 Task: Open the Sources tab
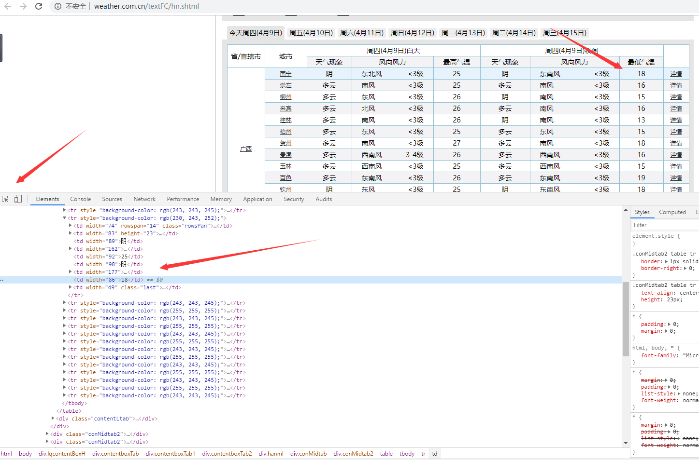click(112, 199)
